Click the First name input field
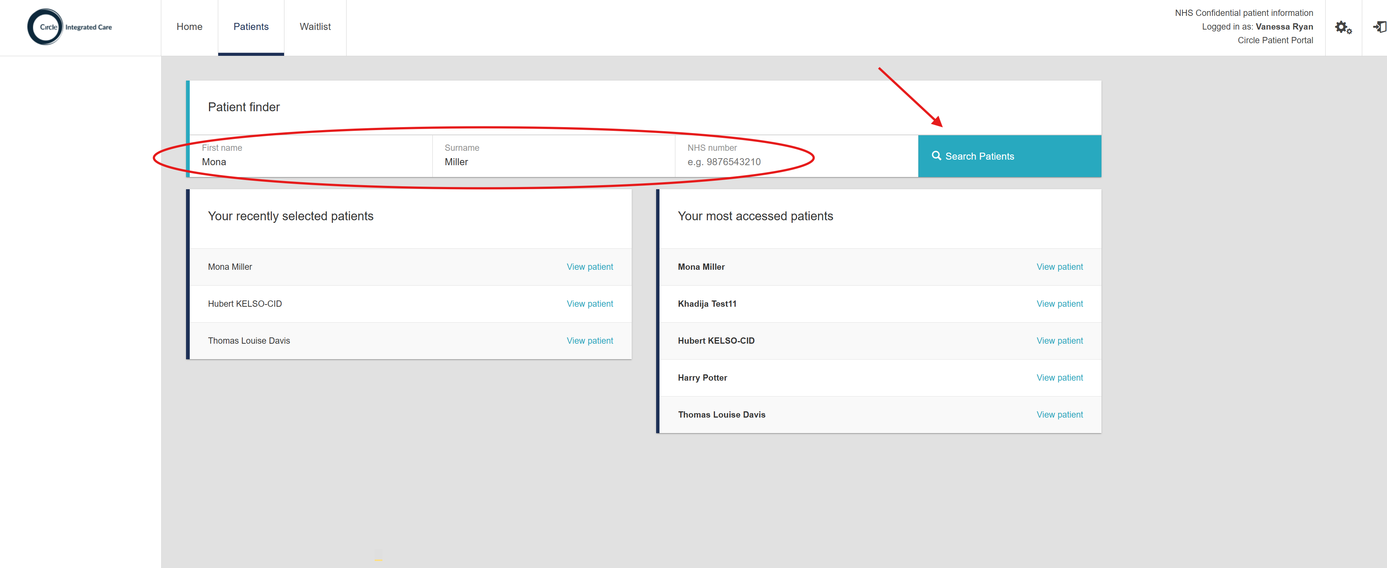The width and height of the screenshot is (1387, 568). pos(311,161)
